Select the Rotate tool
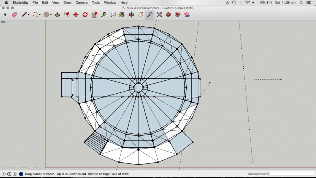This screenshot has width=316, height=178. [85, 15]
